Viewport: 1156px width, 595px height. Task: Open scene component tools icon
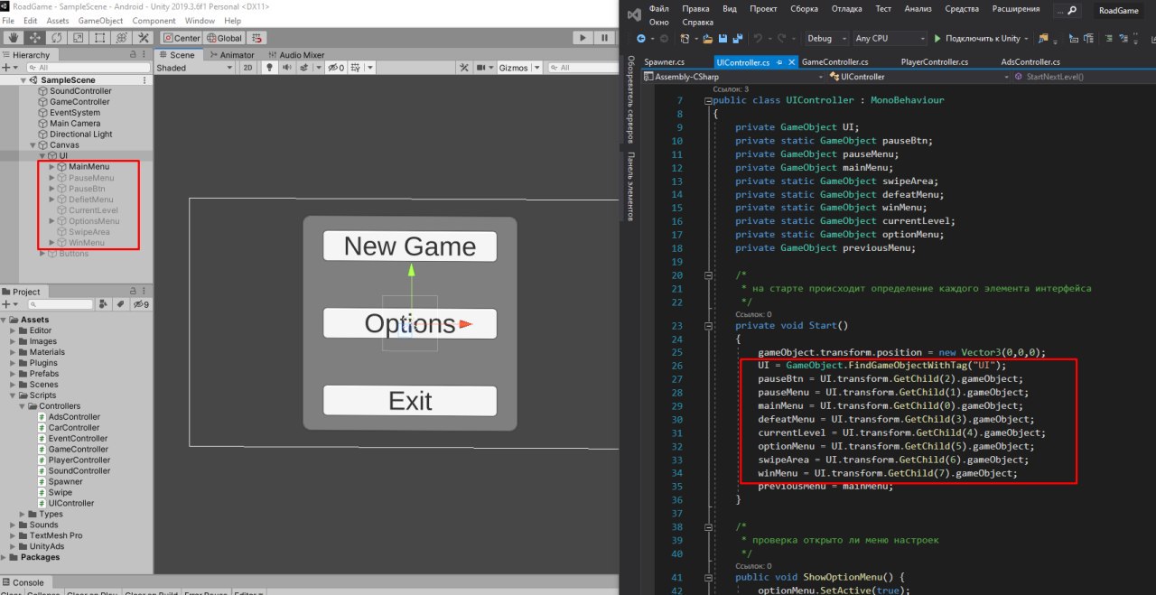(463, 68)
